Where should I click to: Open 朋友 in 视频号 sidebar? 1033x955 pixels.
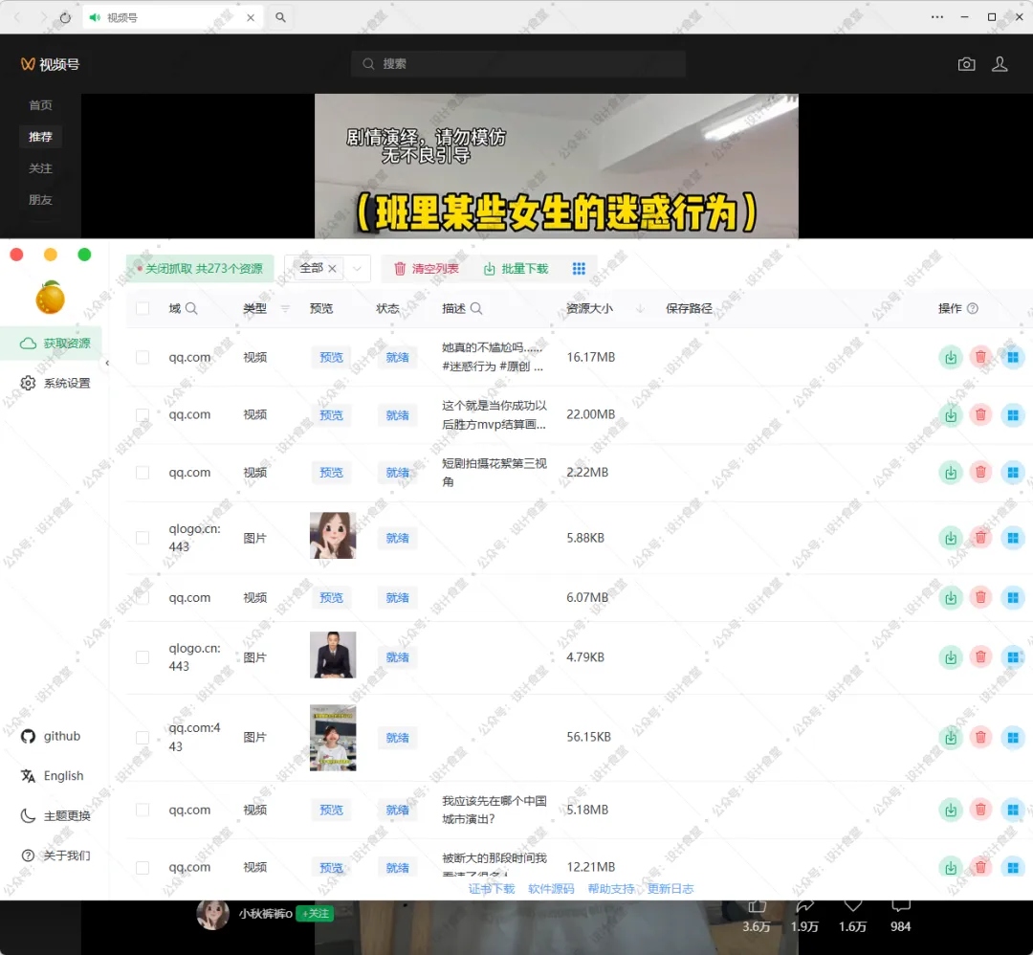pos(40,200)
